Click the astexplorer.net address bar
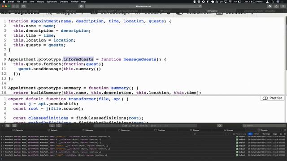 pyautogui.click(x=143, y=6)
